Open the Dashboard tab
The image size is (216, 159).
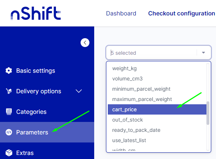[121, 14]
